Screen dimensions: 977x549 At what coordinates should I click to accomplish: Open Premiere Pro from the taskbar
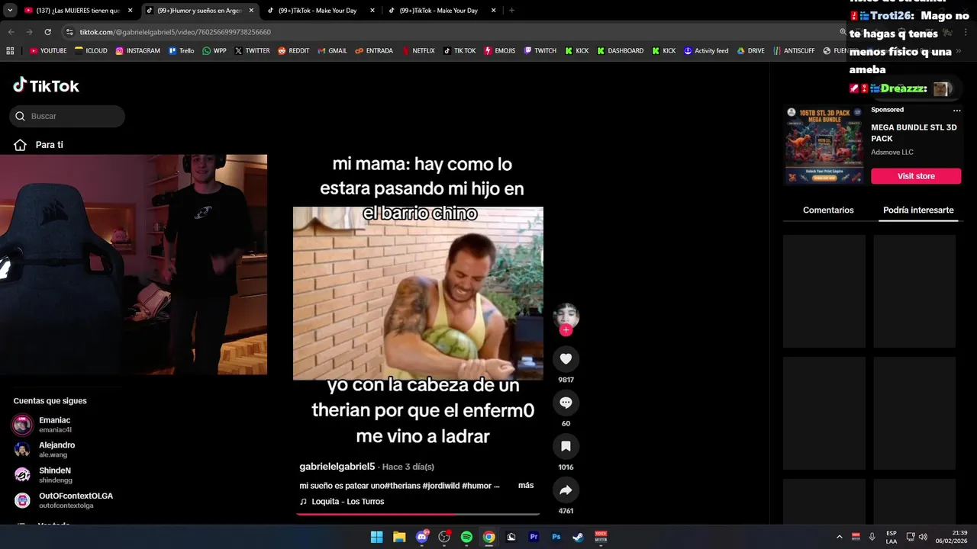pyautogui.click(x=534, y=537)
